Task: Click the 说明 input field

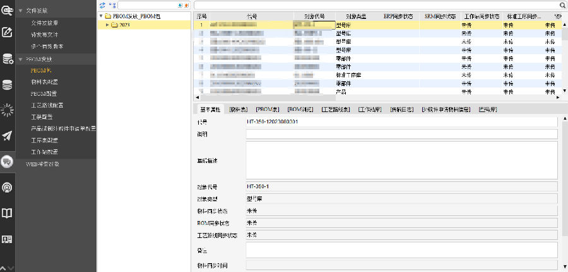Action: click(x=401, y=134)
